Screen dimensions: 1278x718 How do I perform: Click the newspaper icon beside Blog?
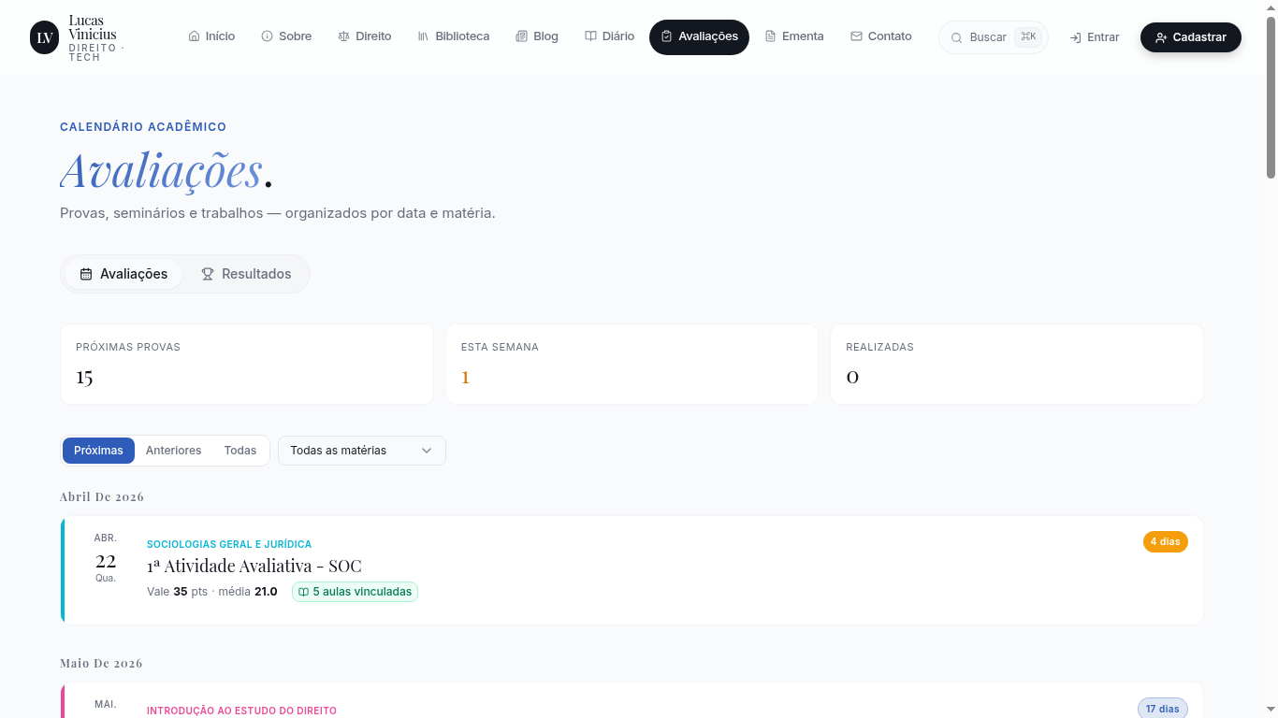point(521,36)
